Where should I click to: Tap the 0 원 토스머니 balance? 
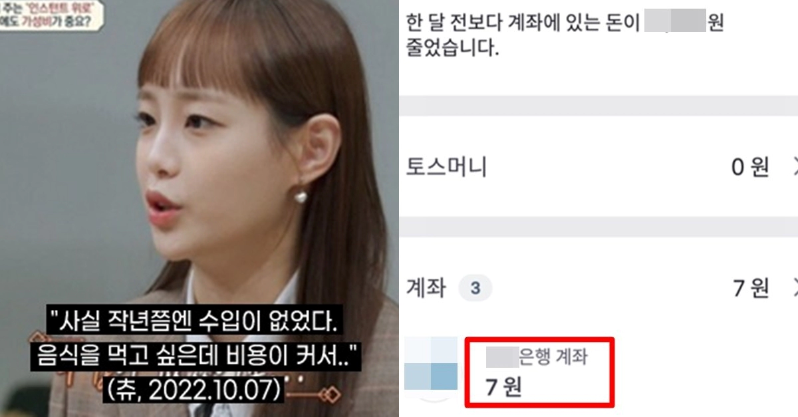click(750, 168)
